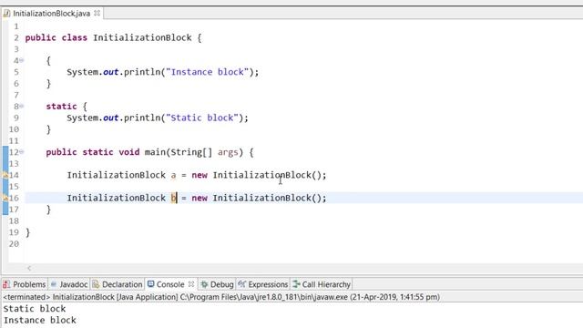Select the Console view tab
Image resolution: width=583 pixels, height=328 pixels.
point(170,284)
